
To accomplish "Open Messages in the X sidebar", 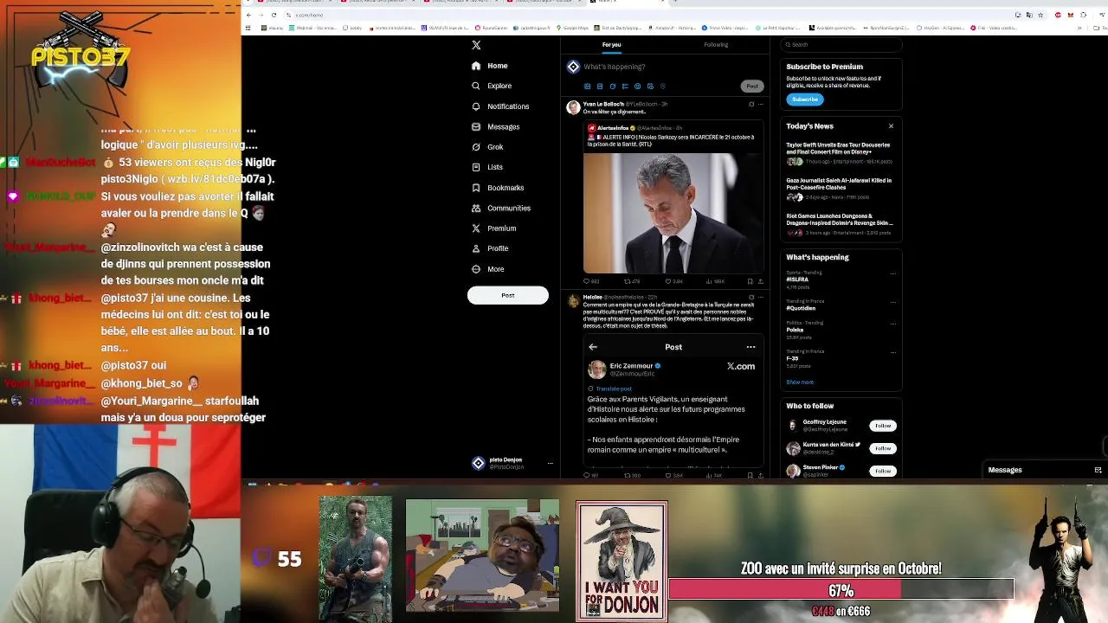I will click(495, 126).
